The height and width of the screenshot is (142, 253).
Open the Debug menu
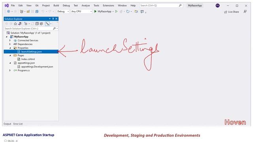66,6
